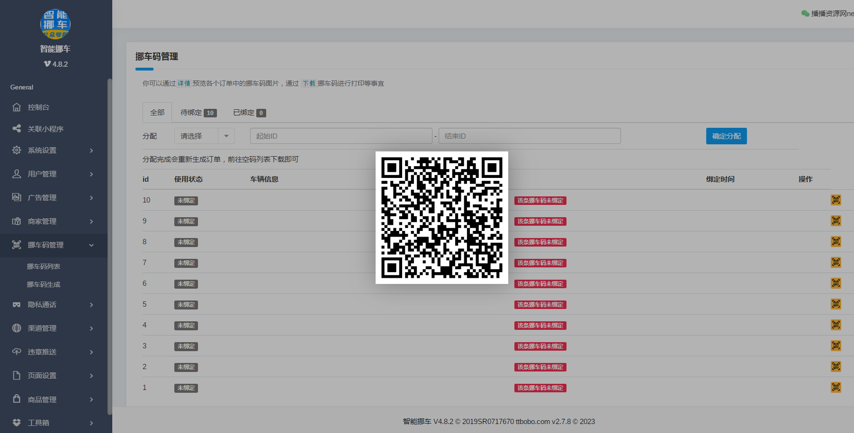The image size is (854, 433).
Task: Click the sidebar vertical scrollbar
Action: [x=109, y=246]
